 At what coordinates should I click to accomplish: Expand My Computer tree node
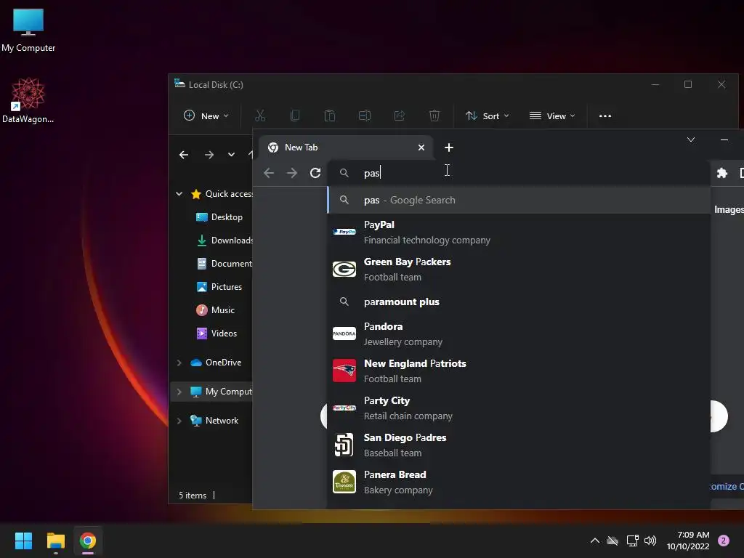pos(179,392)
